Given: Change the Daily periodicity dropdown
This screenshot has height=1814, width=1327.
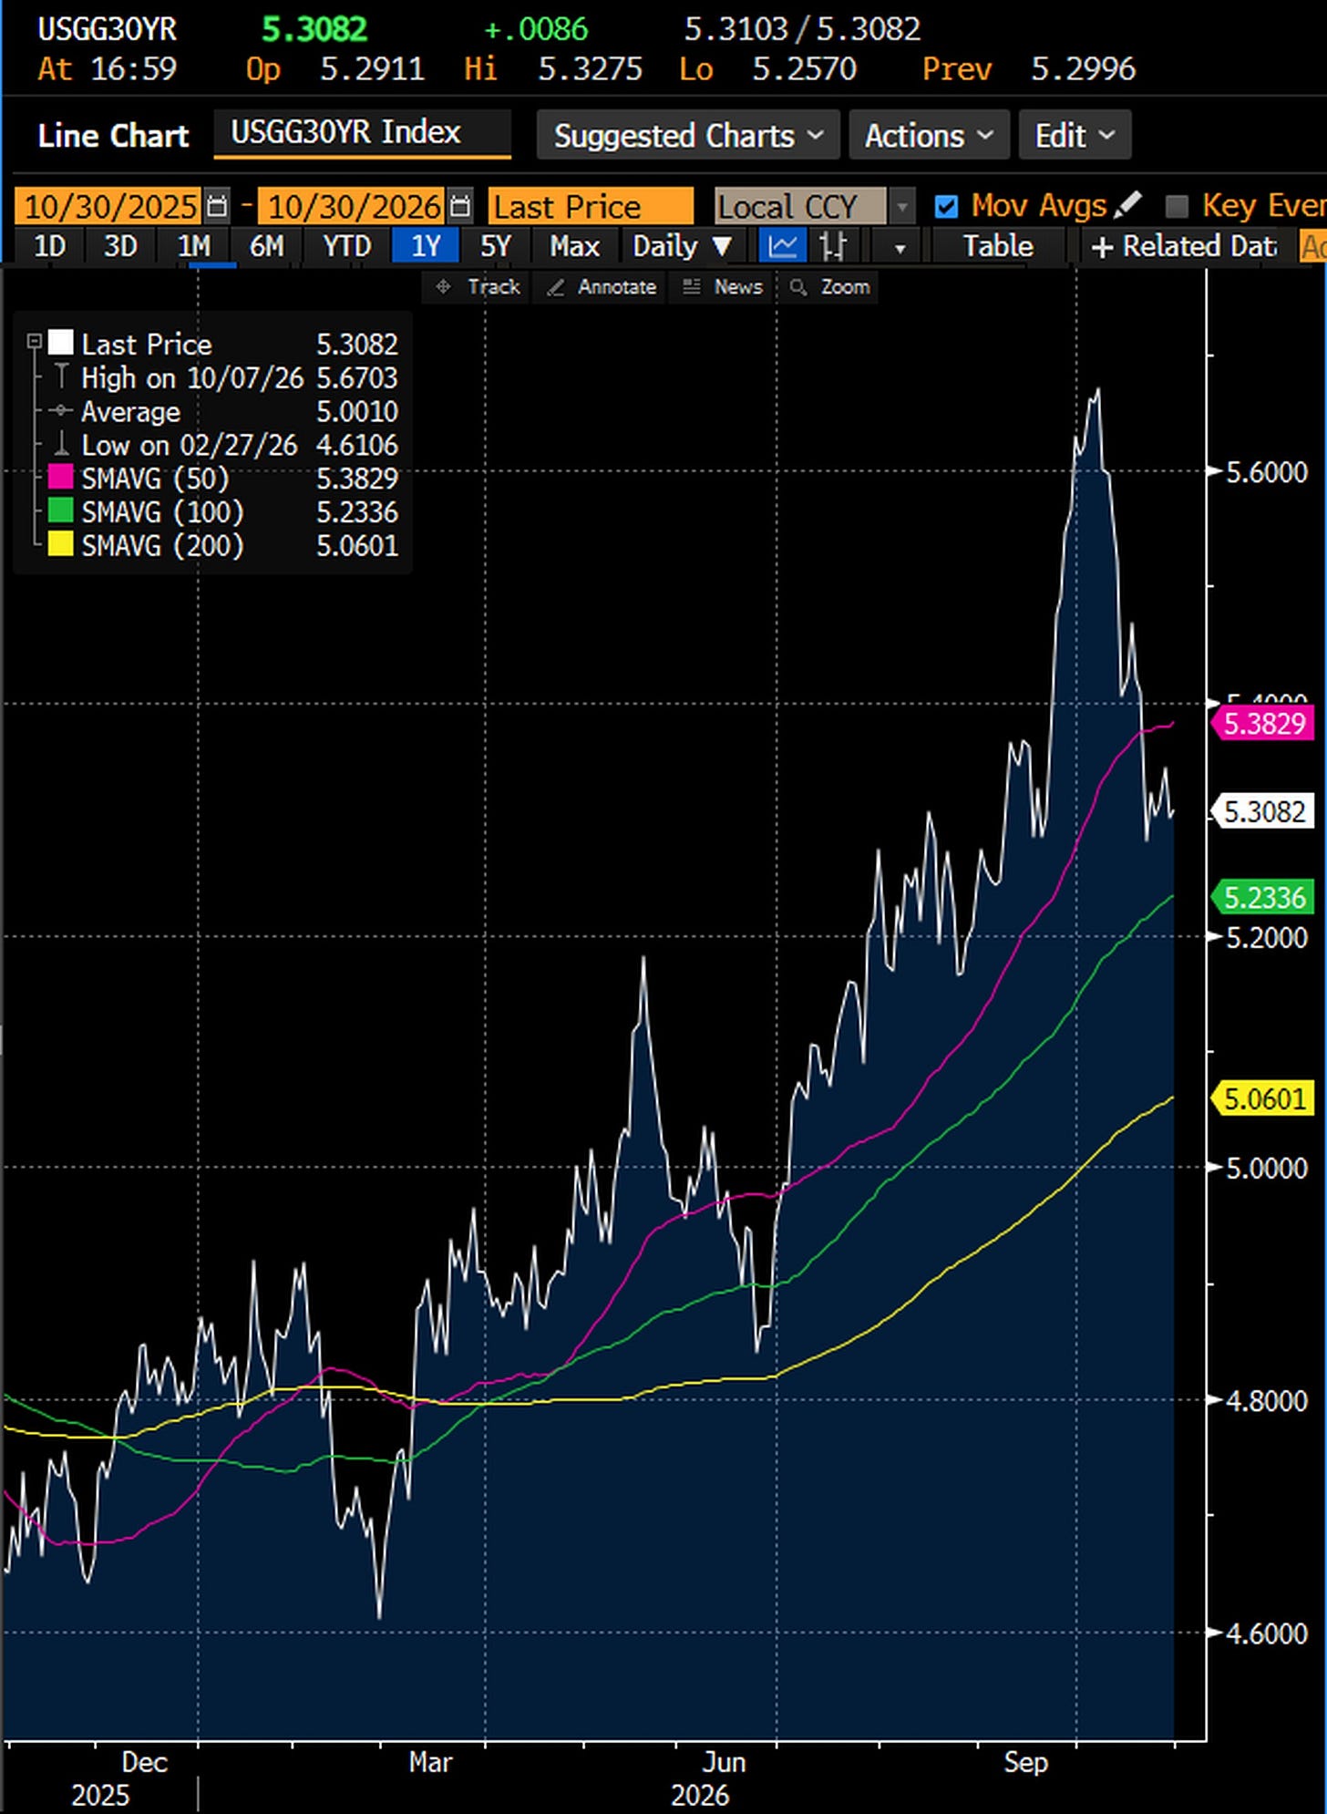Looking at the screenshot, I should point(682,246).
